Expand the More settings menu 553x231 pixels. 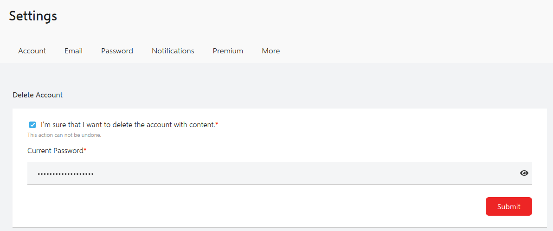tap(271, 51)
